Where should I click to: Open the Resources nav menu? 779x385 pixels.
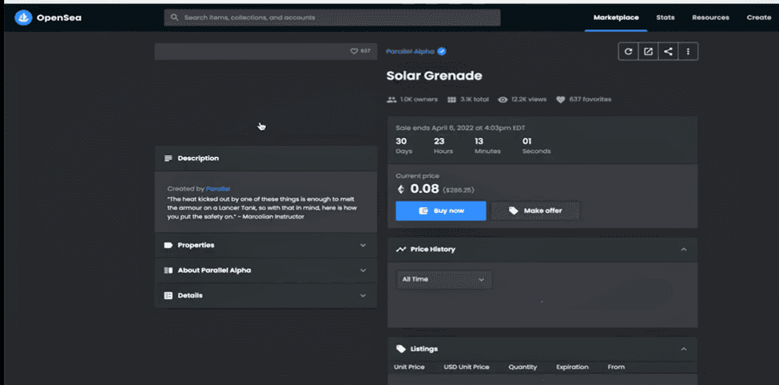coord(710,18)
